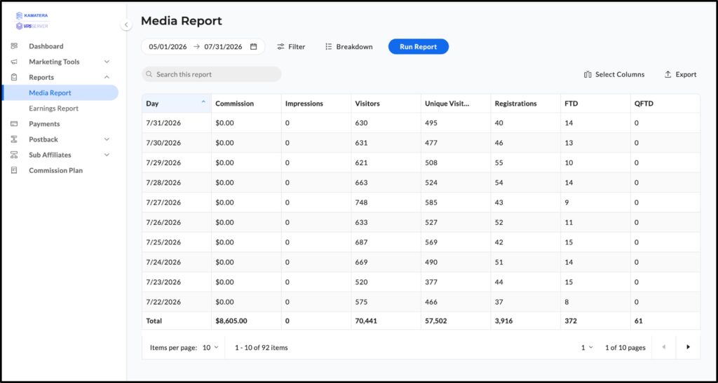
Task: Open the Sub Affiliates menu item
Action: pos(50,155)
